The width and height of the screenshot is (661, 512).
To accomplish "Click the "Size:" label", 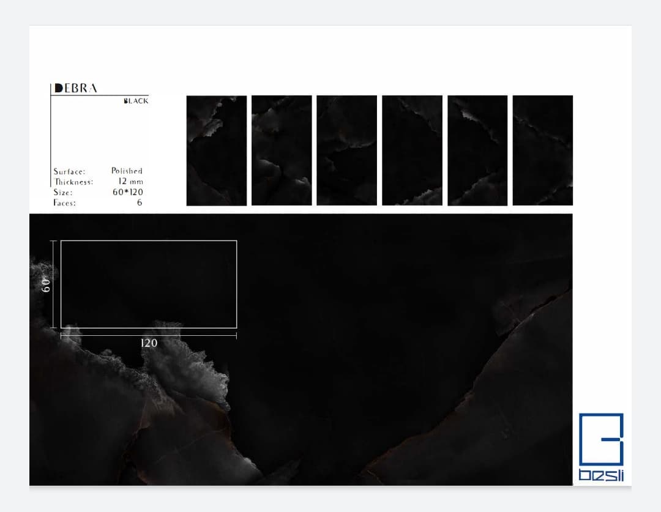I will pos(63,193).
